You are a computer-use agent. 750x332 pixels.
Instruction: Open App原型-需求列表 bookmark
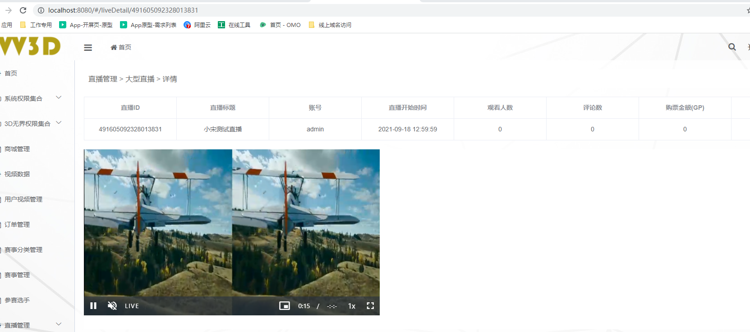click(x=148, y=25)
